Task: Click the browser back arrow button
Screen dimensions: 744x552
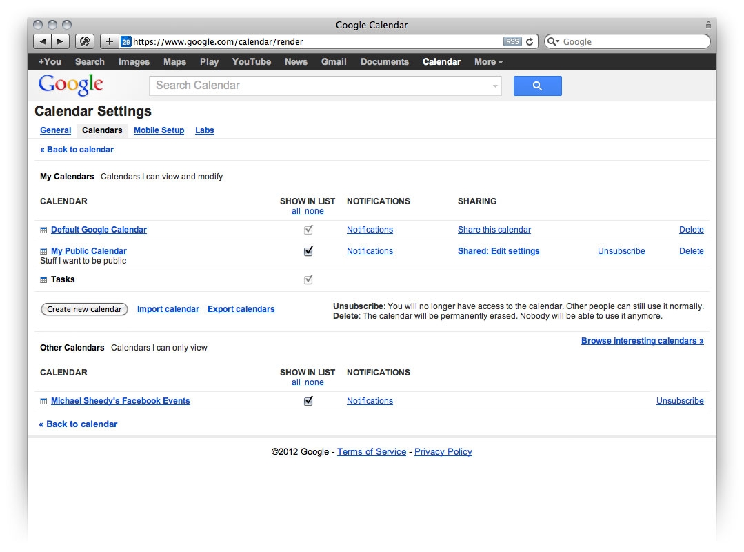Action: 43,41
